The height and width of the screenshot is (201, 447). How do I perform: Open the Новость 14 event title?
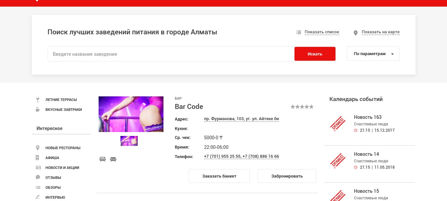coord(367,154)
